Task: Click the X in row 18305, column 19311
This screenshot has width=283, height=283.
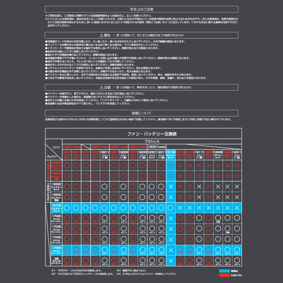Action: [237, 197]
